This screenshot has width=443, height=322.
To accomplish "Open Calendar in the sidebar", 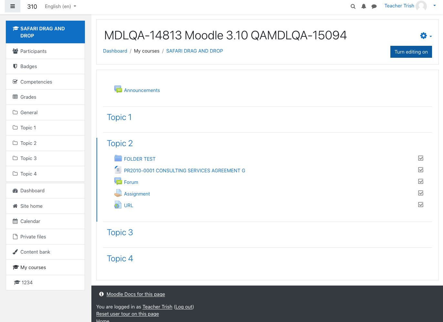I will tap(45, 221).
